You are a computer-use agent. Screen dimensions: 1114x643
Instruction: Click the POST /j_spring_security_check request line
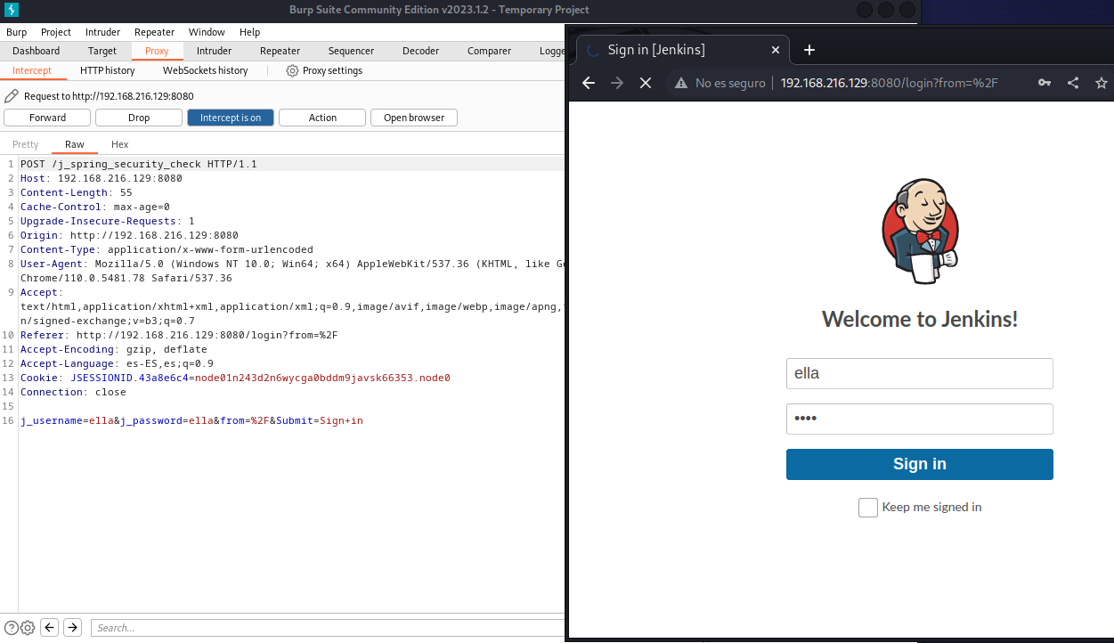click(x=138, y=164)
